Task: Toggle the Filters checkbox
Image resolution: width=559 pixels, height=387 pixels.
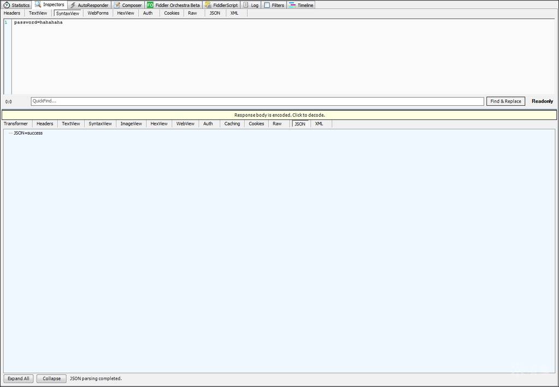Action: click(266, 5)
